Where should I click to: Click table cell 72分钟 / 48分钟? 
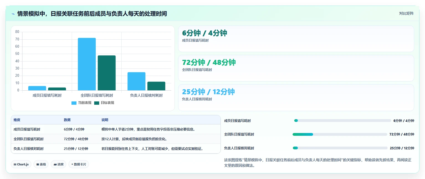tap(76, 139)
